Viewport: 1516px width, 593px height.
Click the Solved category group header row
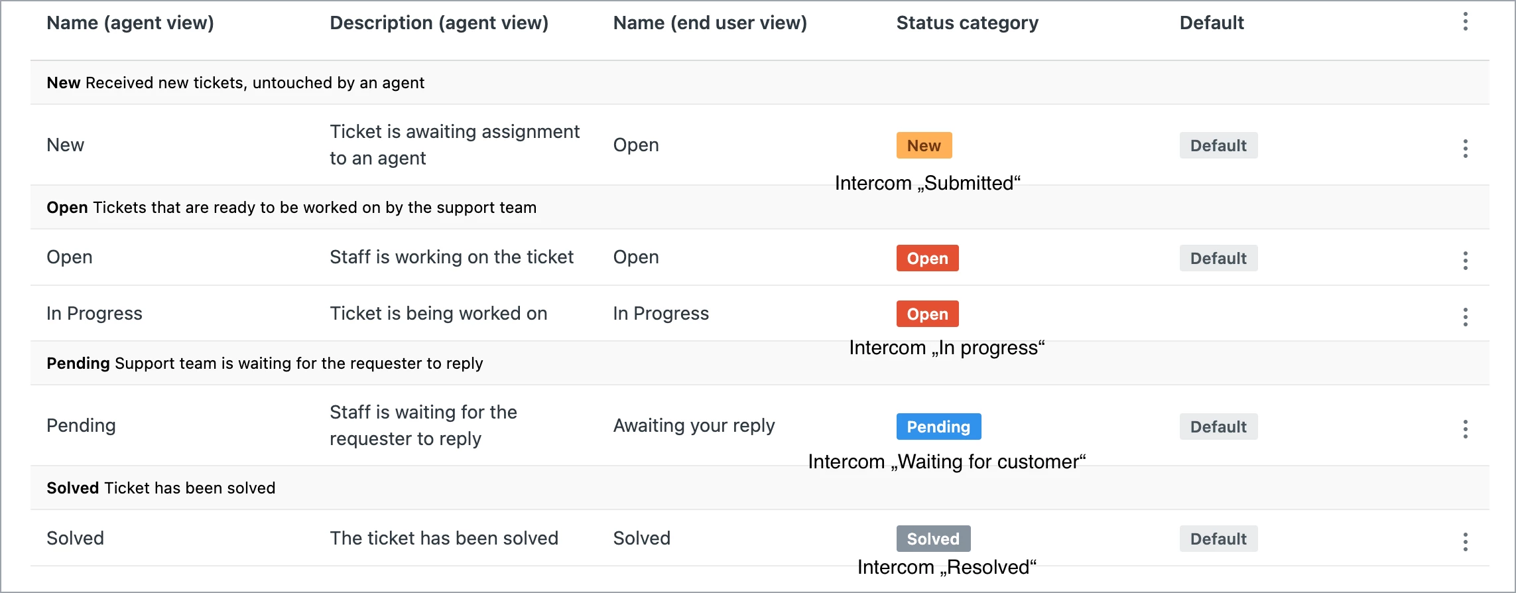(760, 488)
